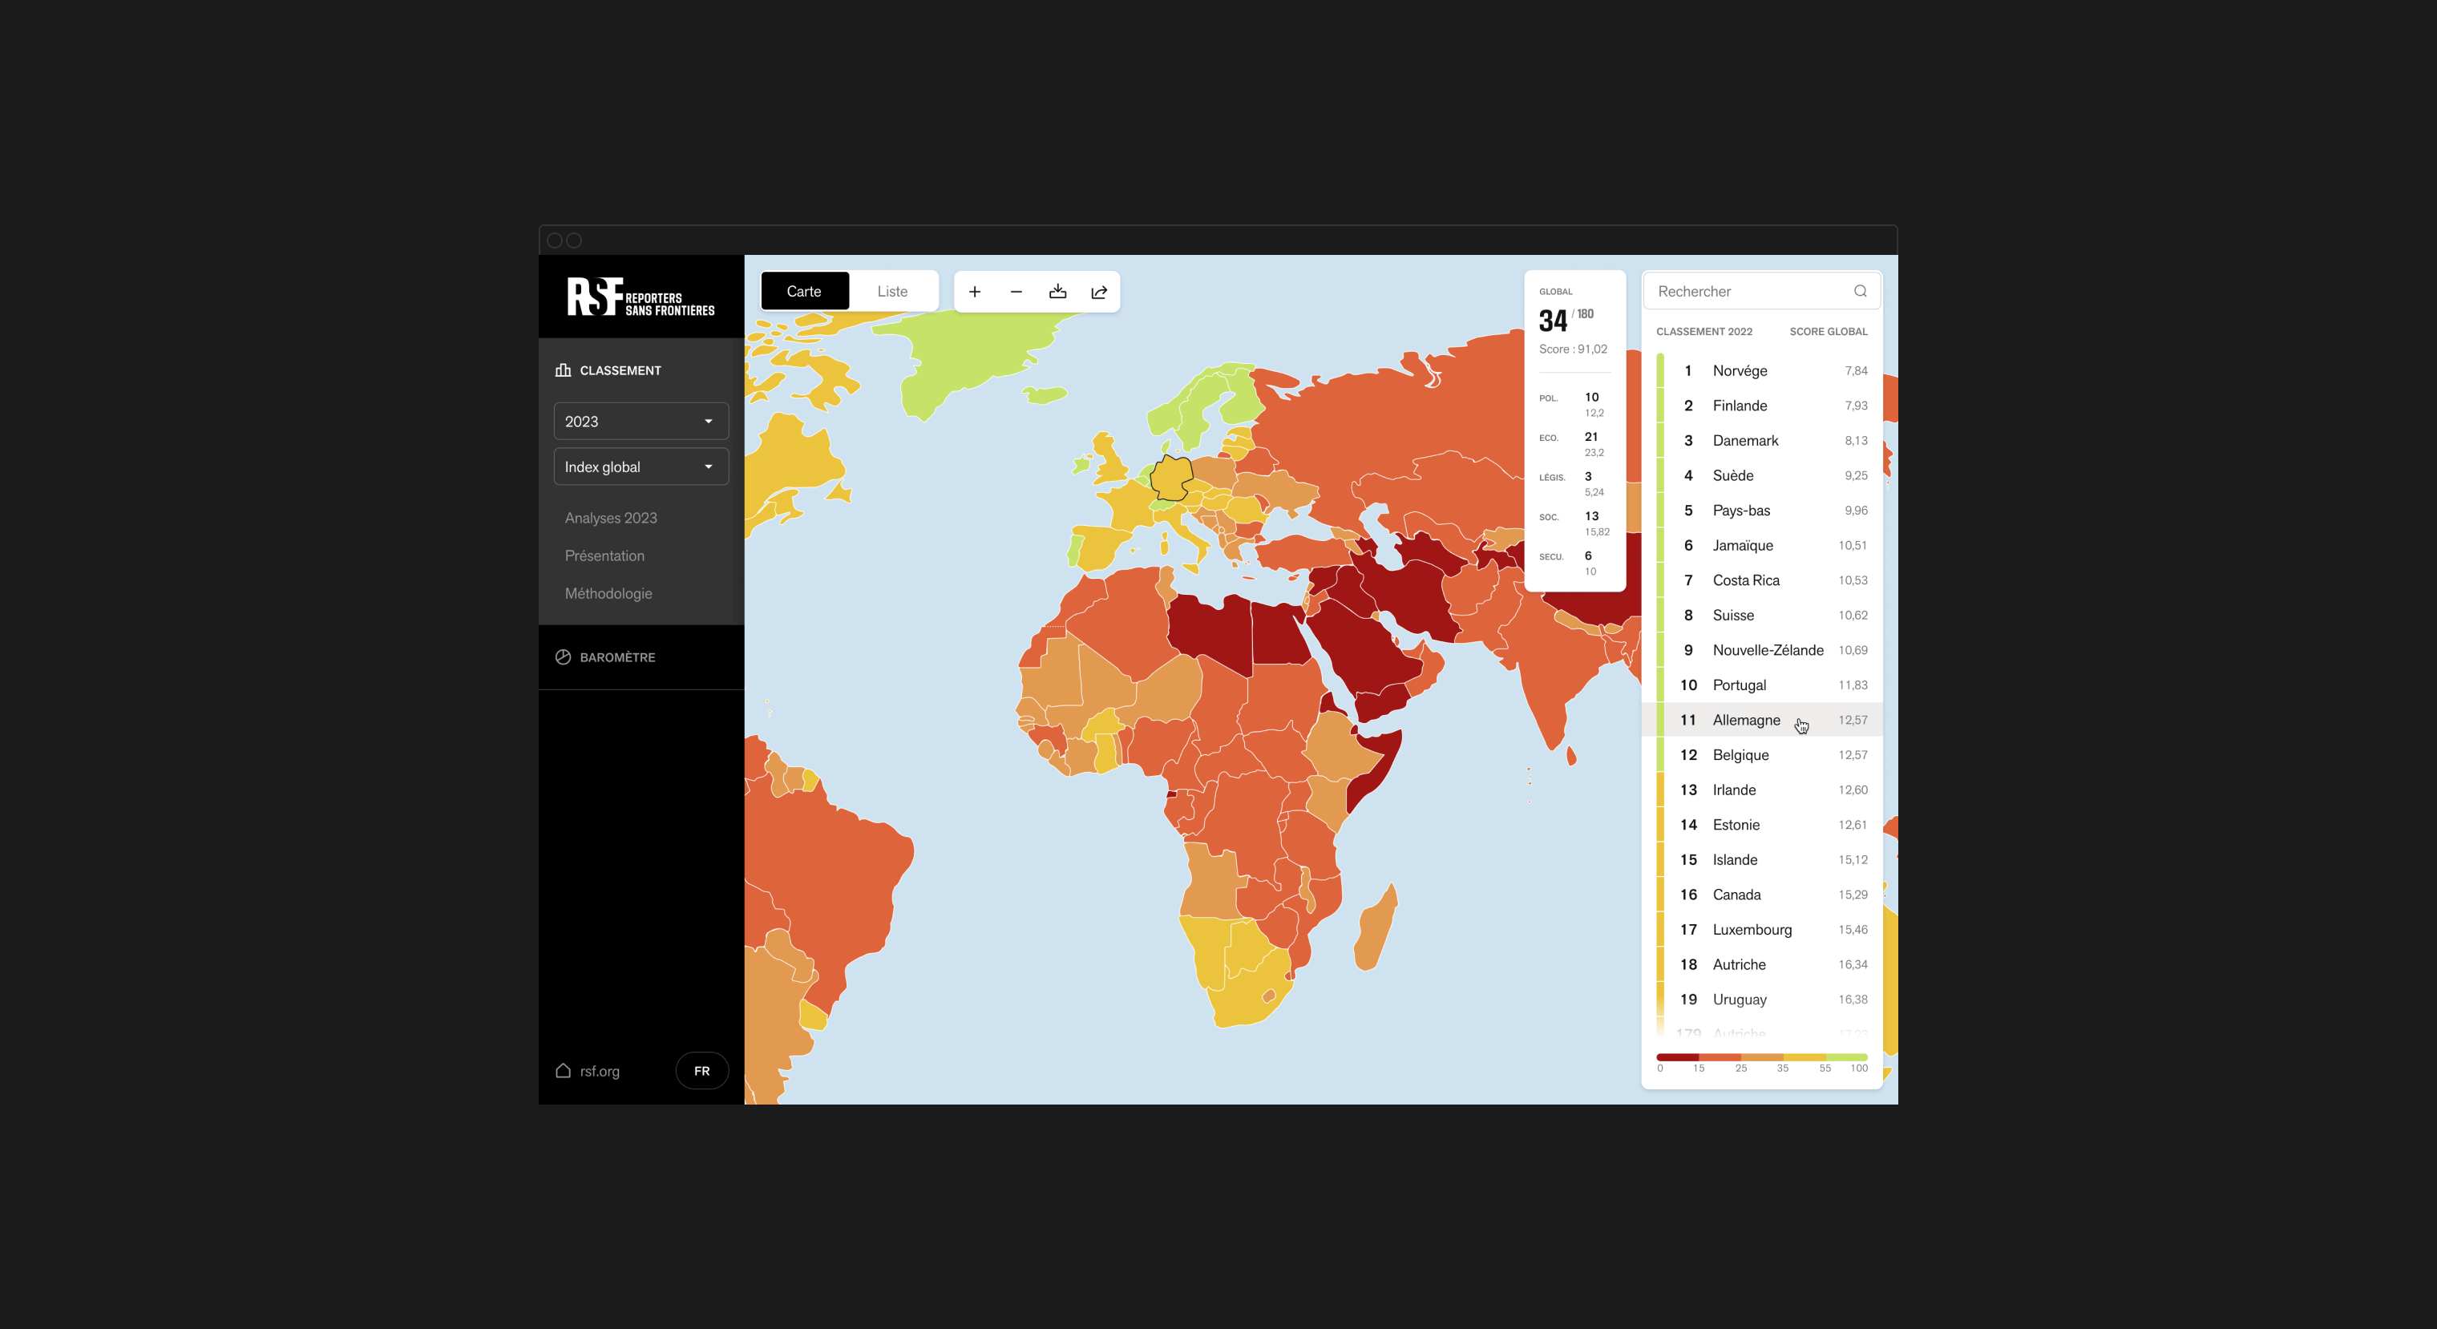2437x1329 pixels.
Task: Switch to the Carte view tab
Action: 803,291
